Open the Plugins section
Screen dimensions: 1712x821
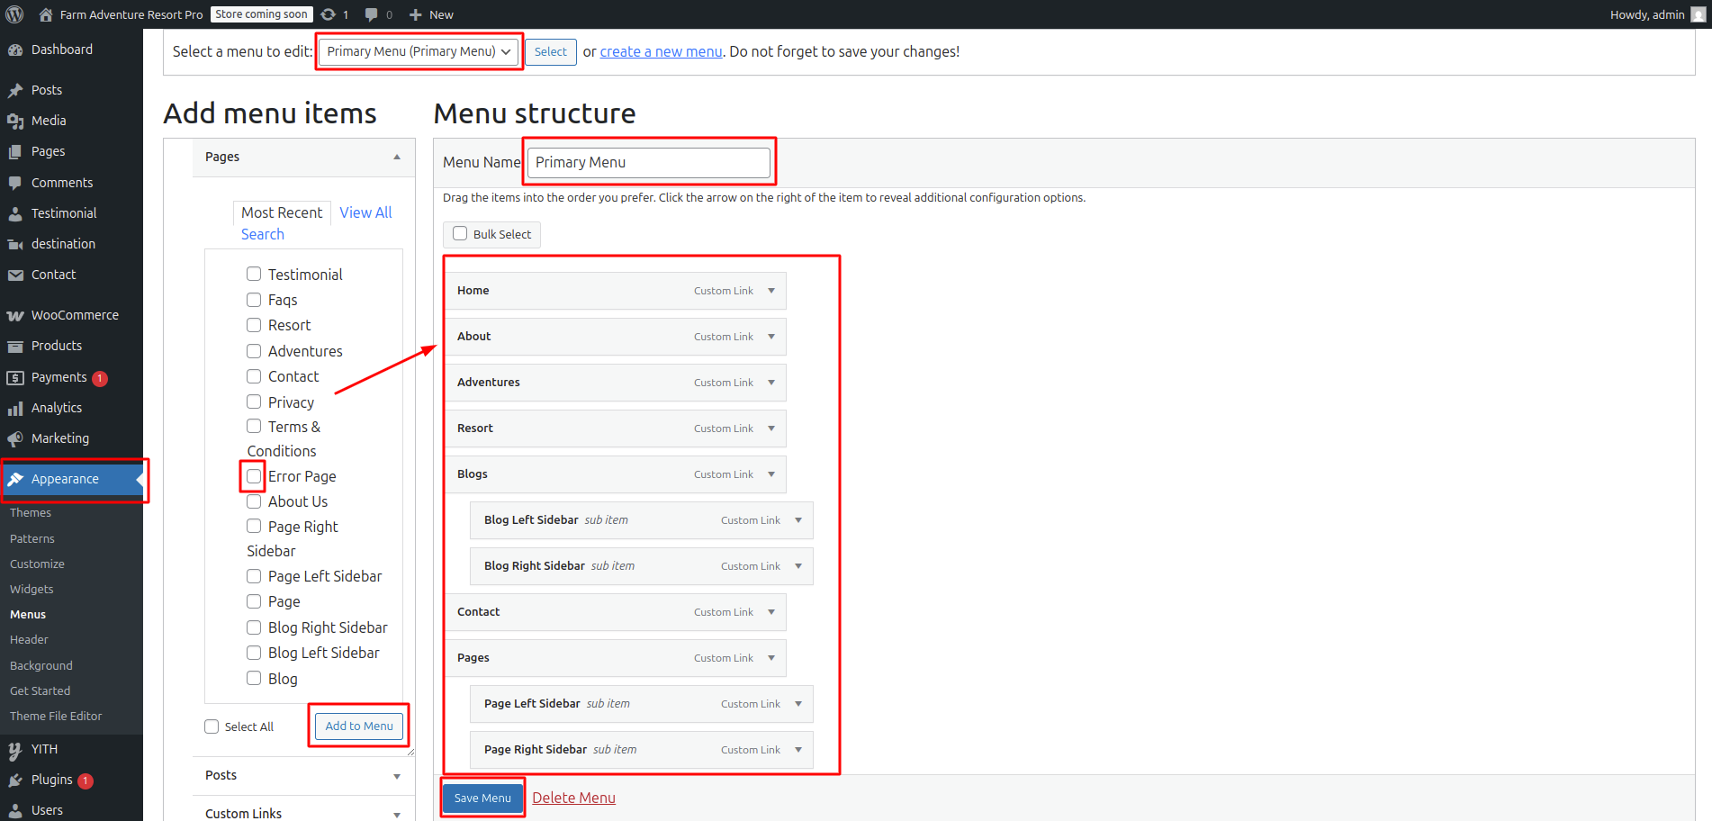click(x=50, y=780)
